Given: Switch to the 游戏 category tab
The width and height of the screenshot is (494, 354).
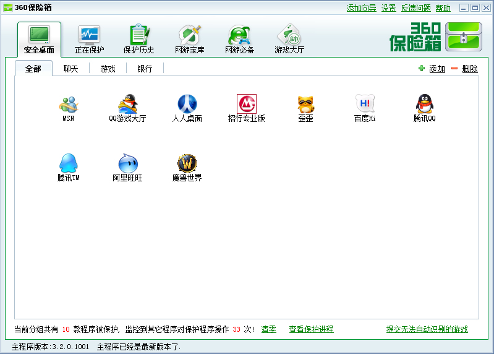Looking at the screenshot, I should (108, 69).
